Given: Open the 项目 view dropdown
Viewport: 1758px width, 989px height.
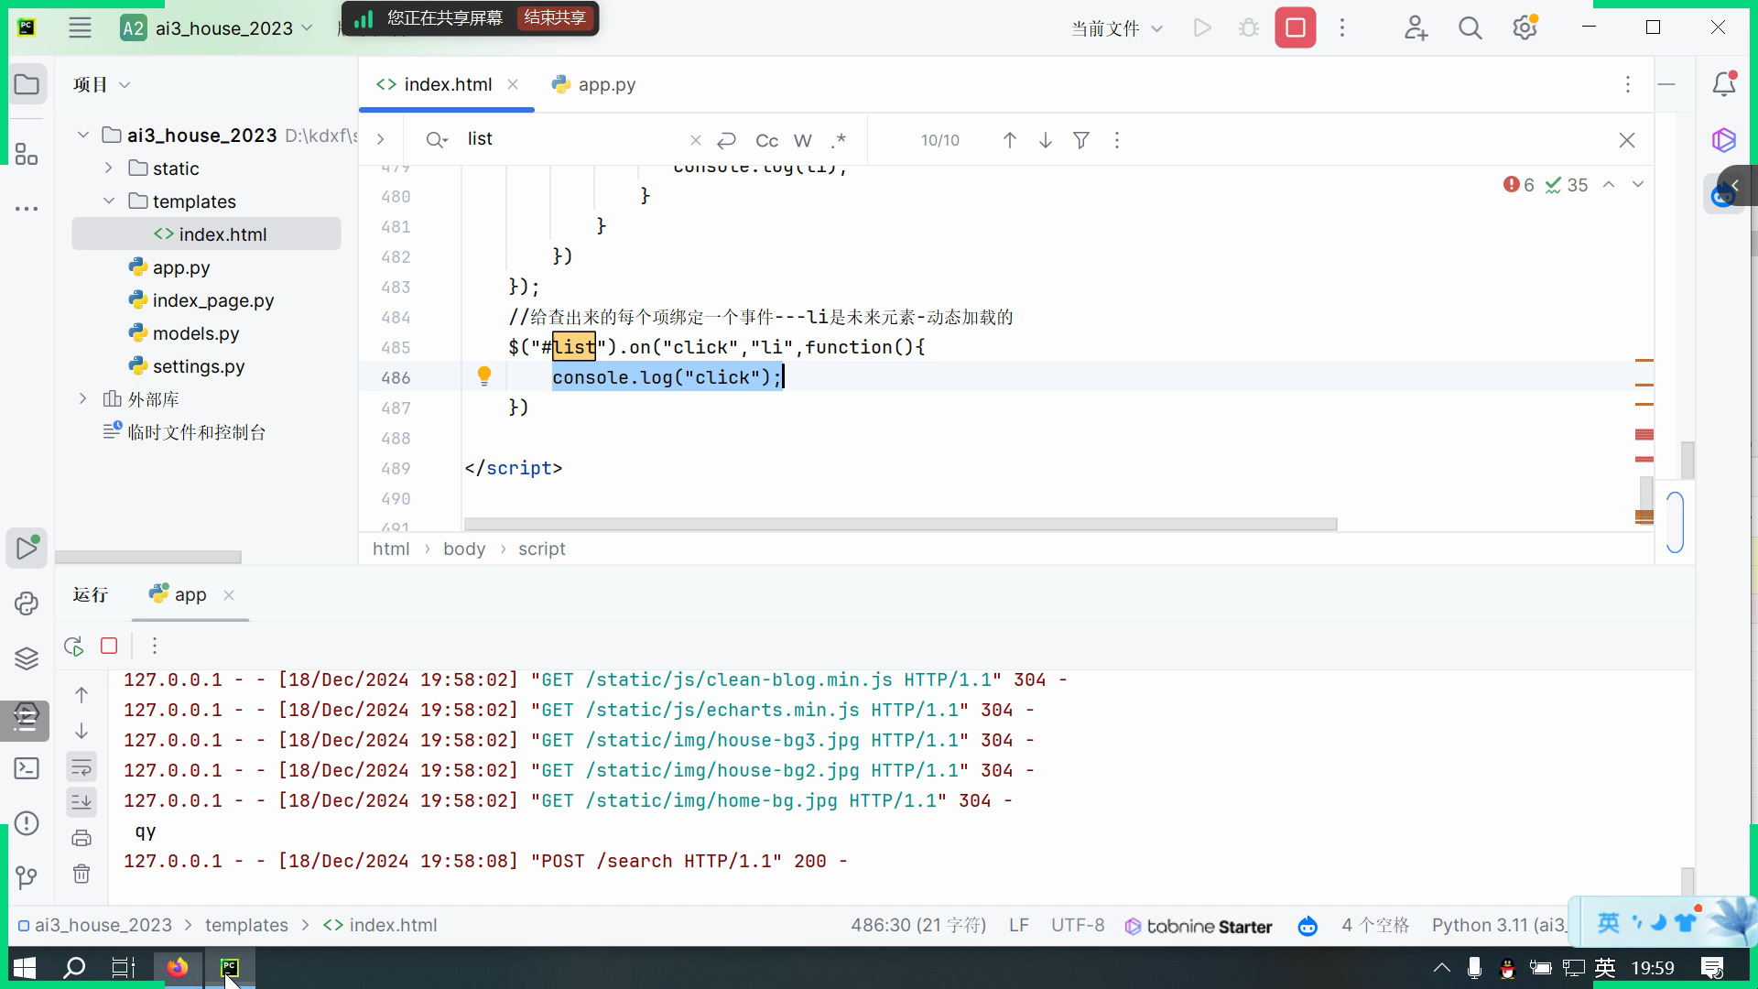Looking at the screenshot, I should [x=102, y=85].
